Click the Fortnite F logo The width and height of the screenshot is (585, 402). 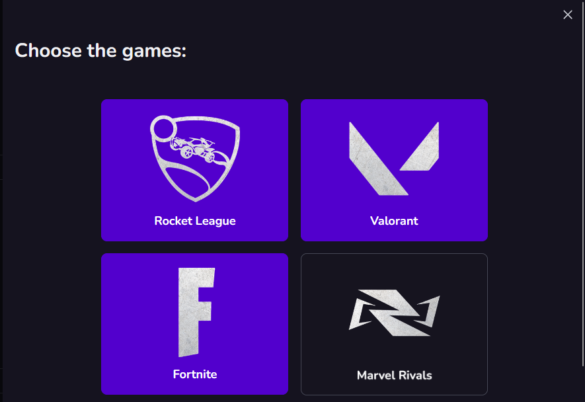point(196,312)
